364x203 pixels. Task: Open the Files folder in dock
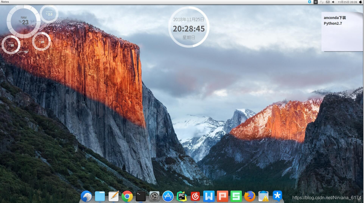[100, 196]
